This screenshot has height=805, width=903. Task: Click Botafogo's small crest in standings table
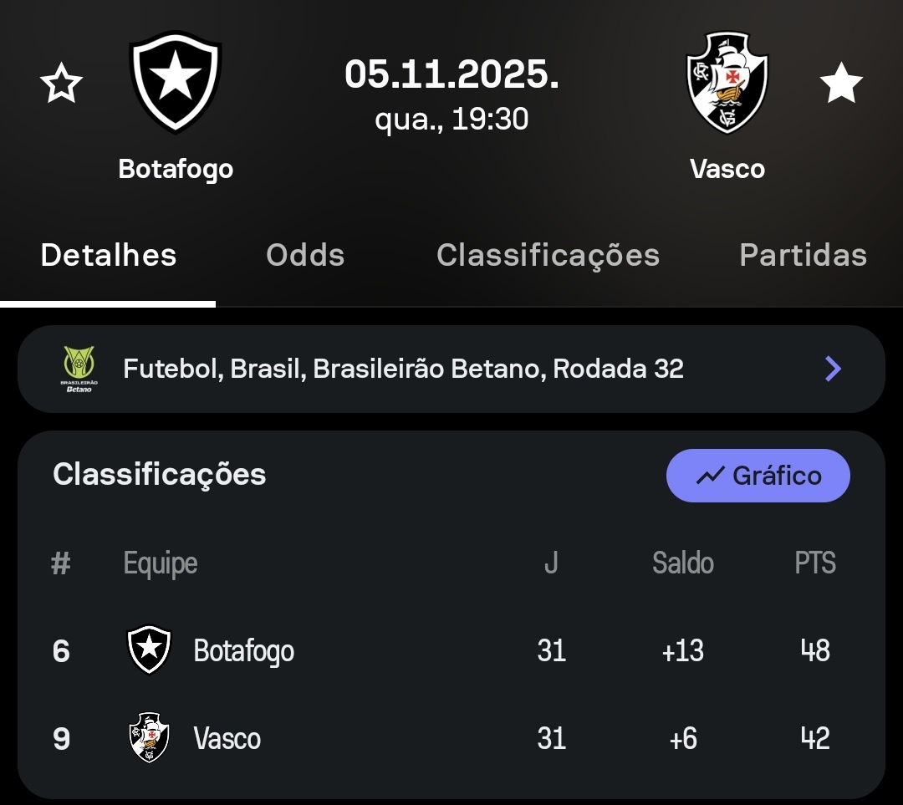click(149, 650)
